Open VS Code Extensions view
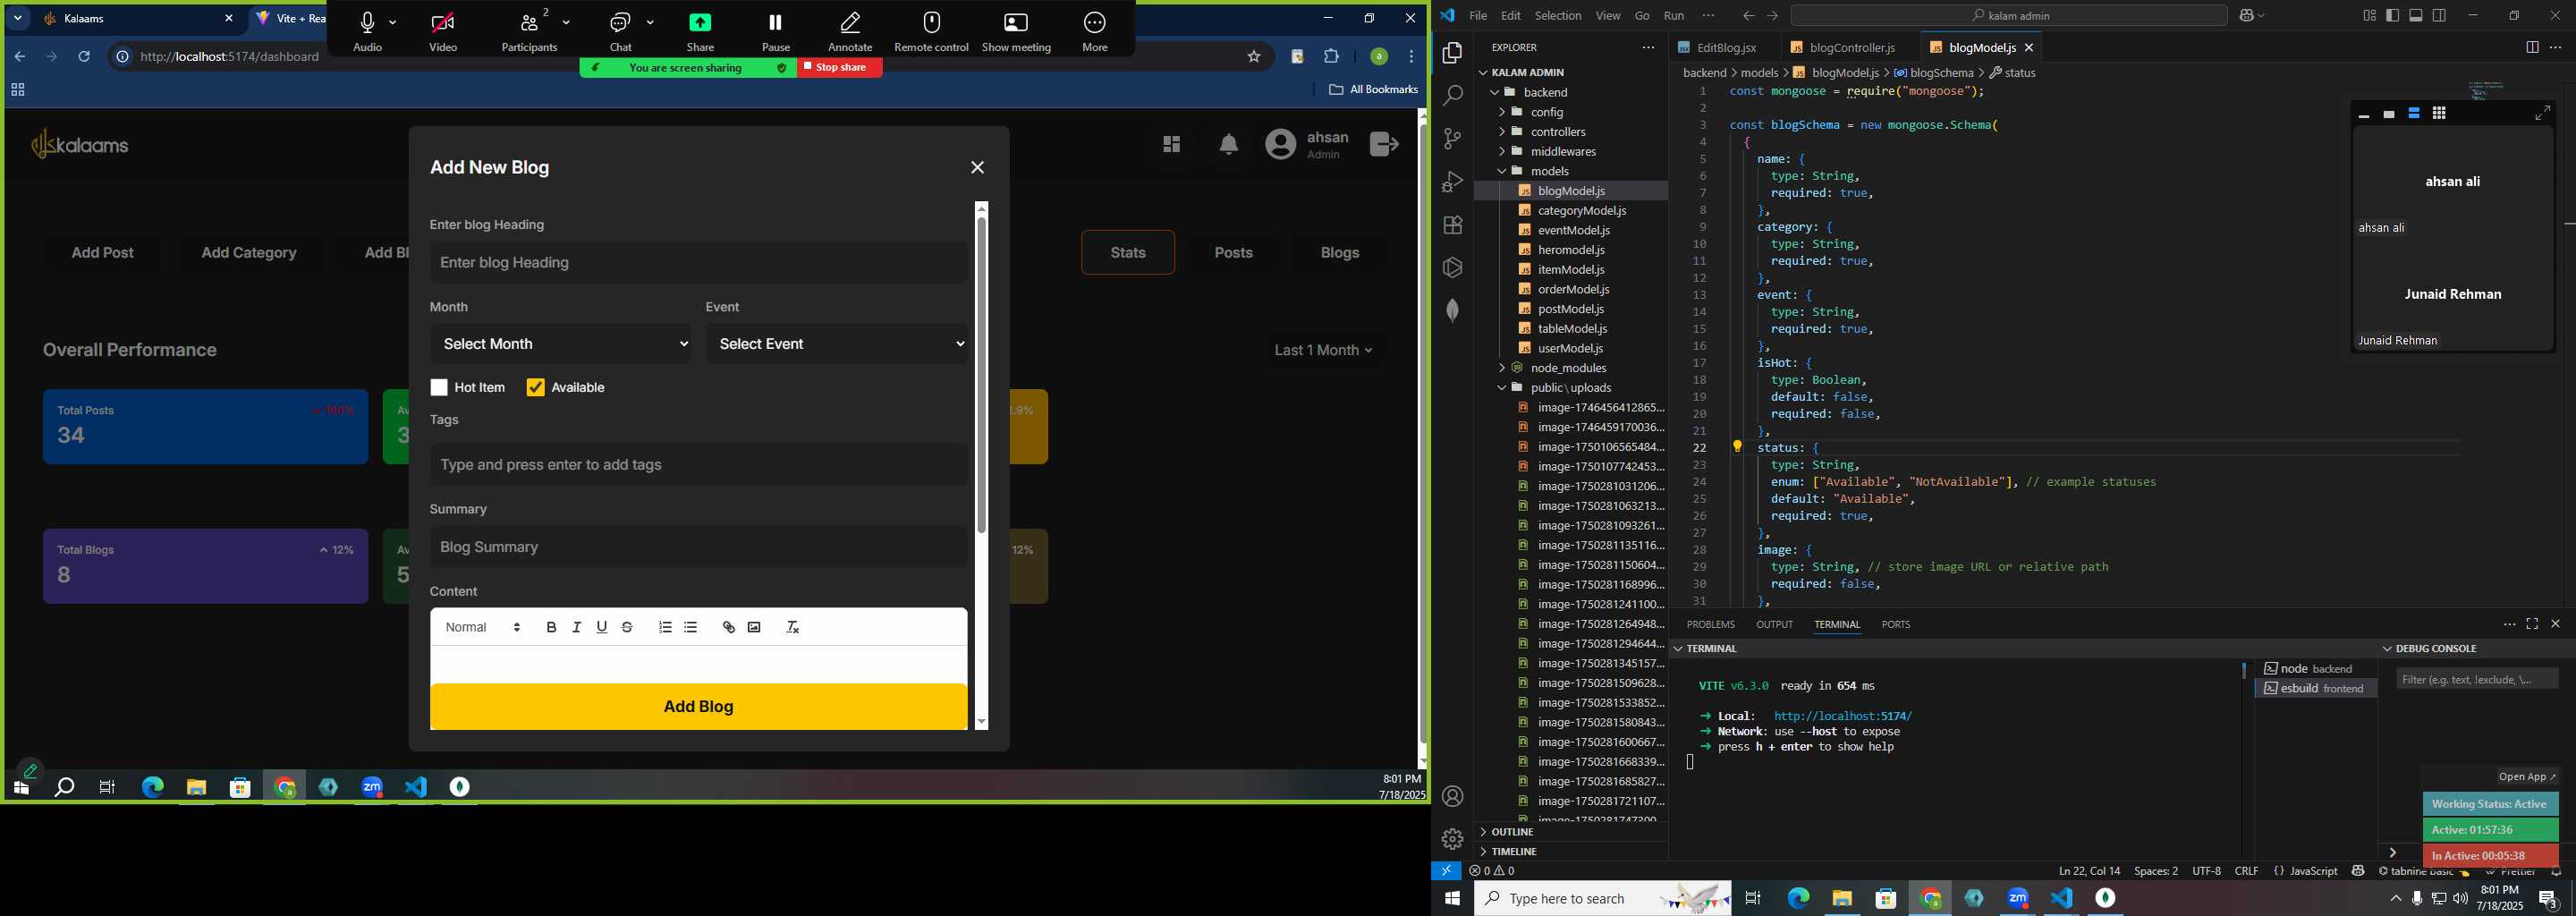The image size is (2576, 916). (x=1453, y=225)
